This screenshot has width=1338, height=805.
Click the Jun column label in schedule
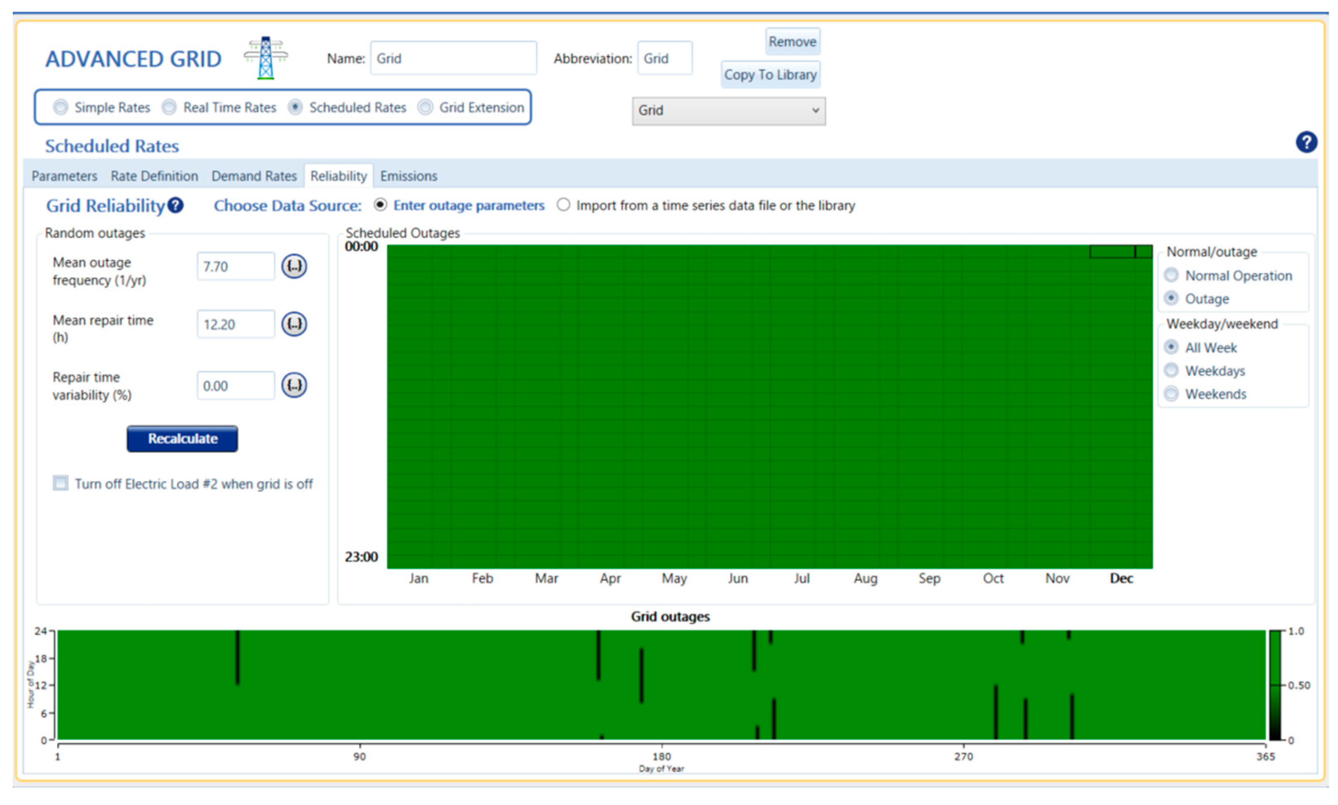[x=738, y=579]
